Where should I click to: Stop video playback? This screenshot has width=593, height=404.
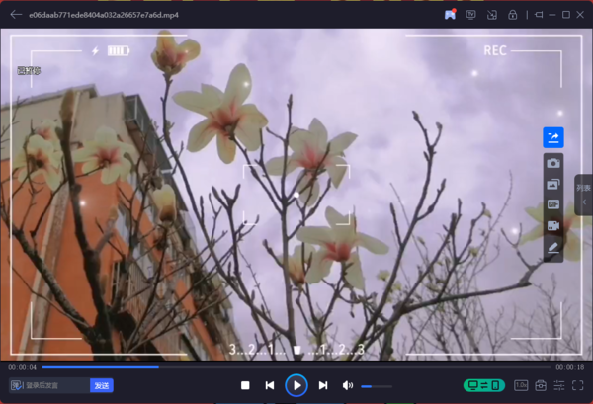(245, 385)
